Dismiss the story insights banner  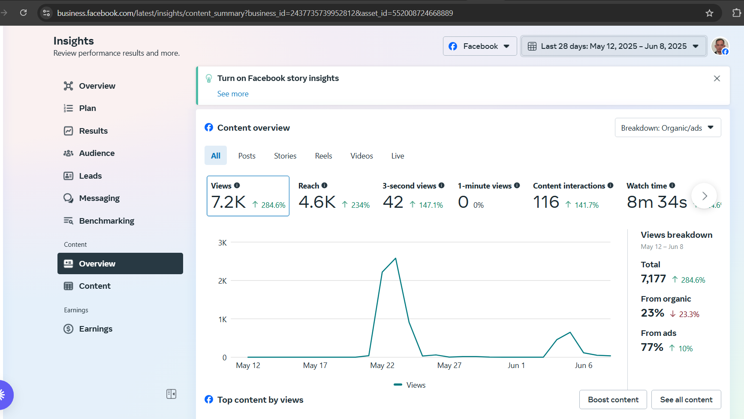pos(717,78)
